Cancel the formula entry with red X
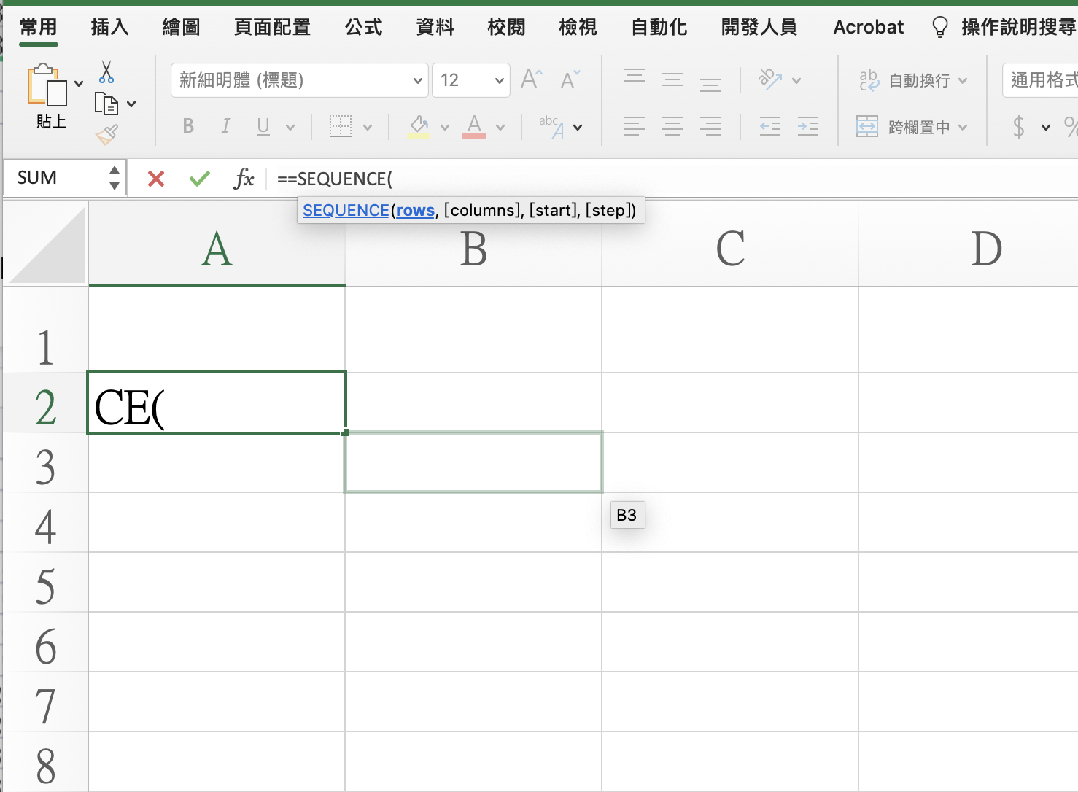The image size is (1078, 792). coord(155,178)
